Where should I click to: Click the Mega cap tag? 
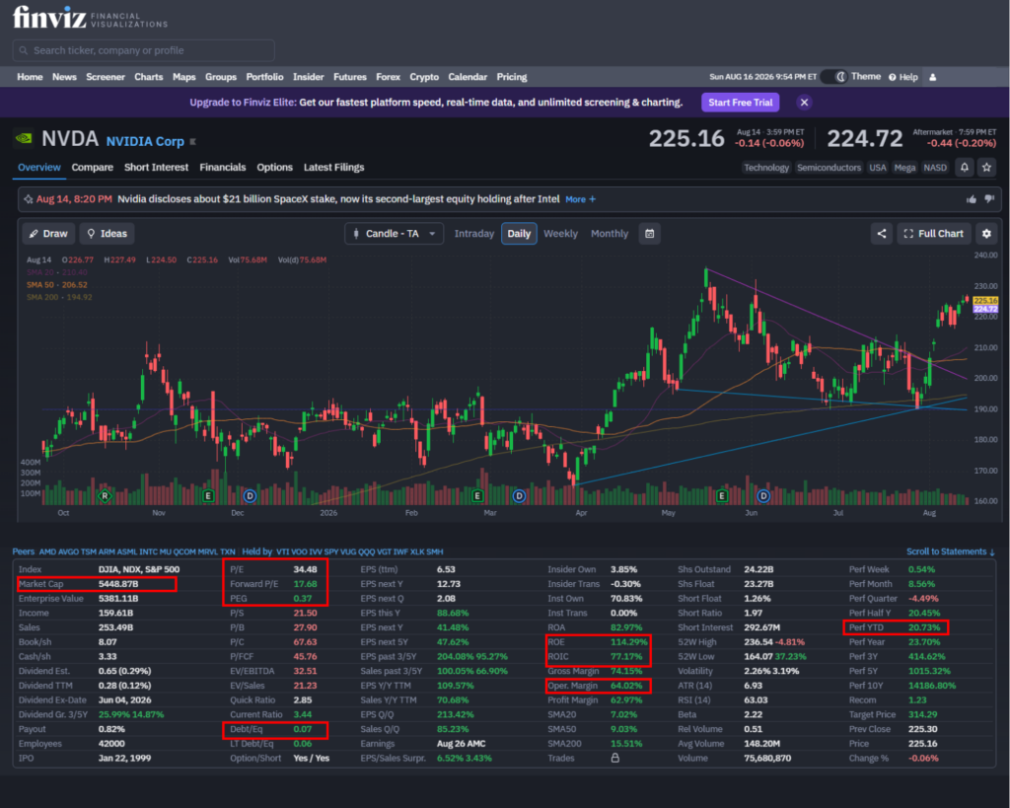[904, 168]
